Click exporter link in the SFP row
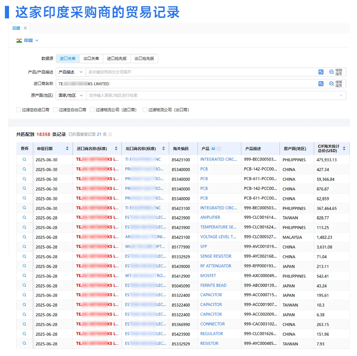The width and height of the screenshot is (357, 356). pyautogui.click(x=145, y=247)
